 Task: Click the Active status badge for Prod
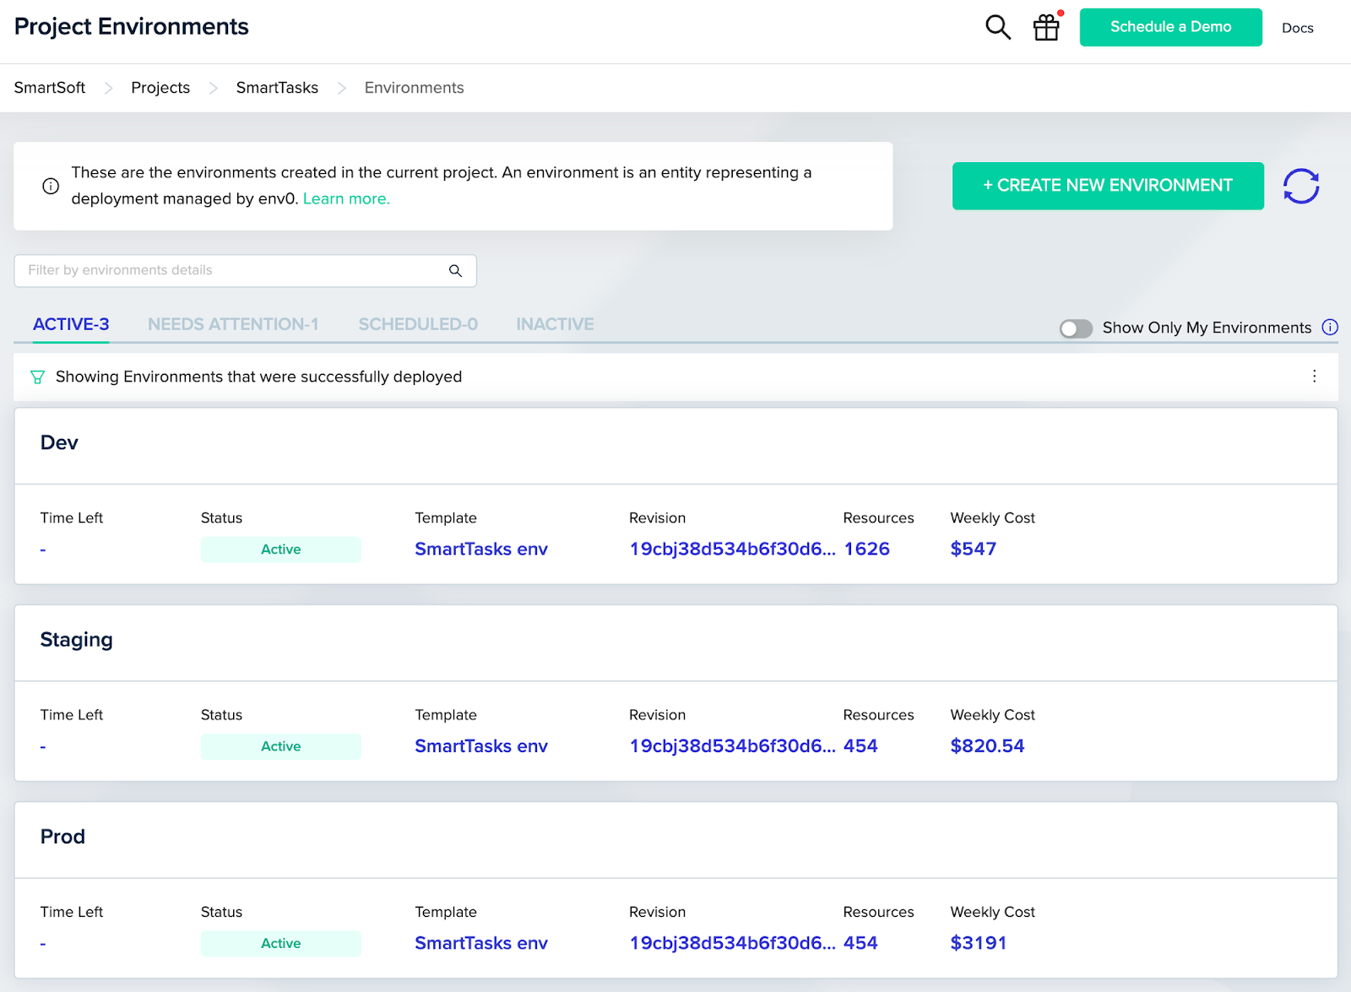coord(280,943)
